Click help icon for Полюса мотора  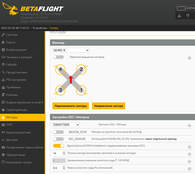189,154
